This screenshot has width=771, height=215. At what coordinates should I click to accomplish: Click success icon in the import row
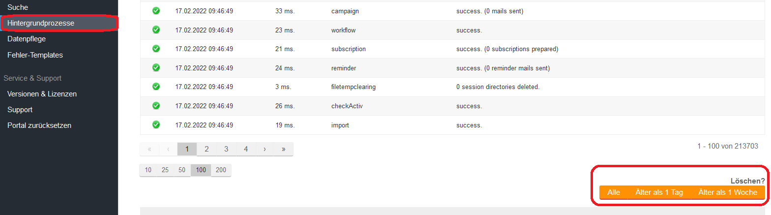[156, 125]
